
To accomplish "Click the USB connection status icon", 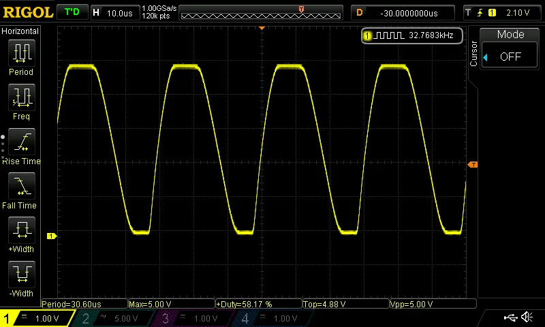I will [x=509, y=317].
